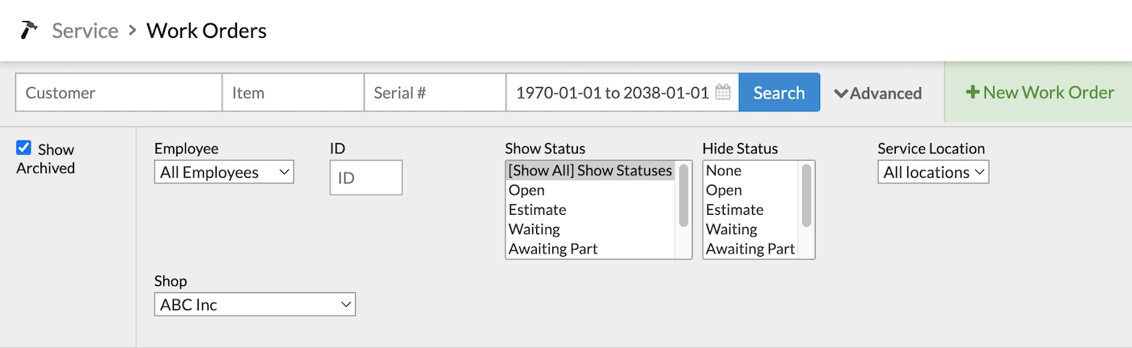Image resolution: width=1132 pixels, height=348 pixels.
Task: Uncheck the Show Archived checkbox
Action: coord(23,148)
